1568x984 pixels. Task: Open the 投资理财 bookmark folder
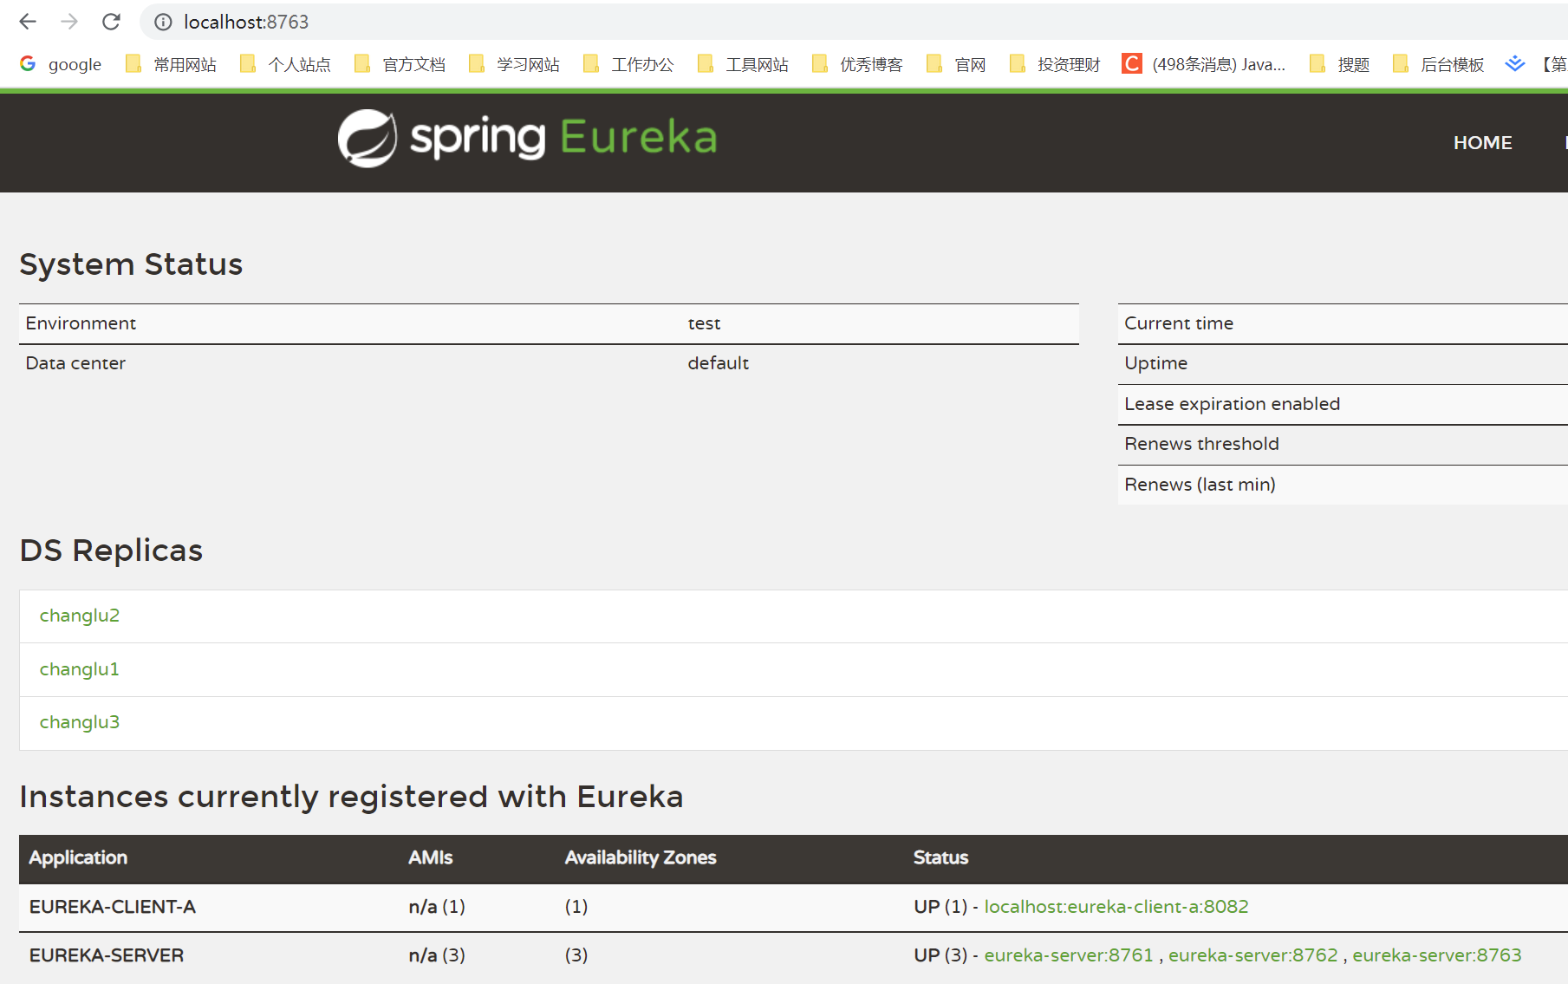pos(1056,64)
